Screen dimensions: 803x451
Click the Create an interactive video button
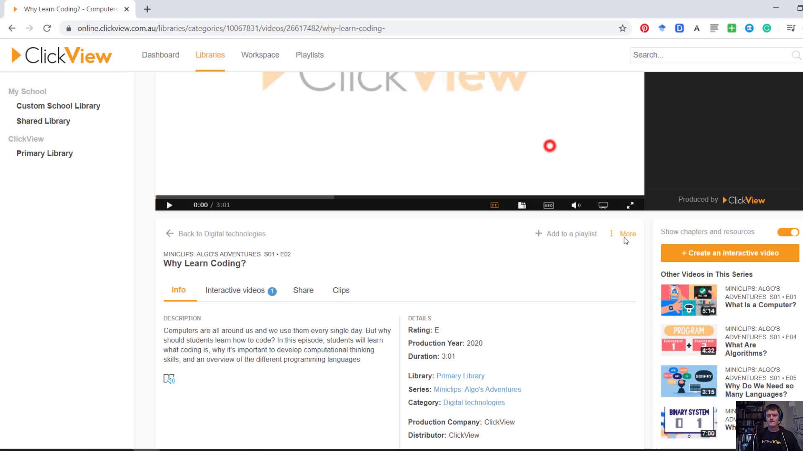(729, 253)
